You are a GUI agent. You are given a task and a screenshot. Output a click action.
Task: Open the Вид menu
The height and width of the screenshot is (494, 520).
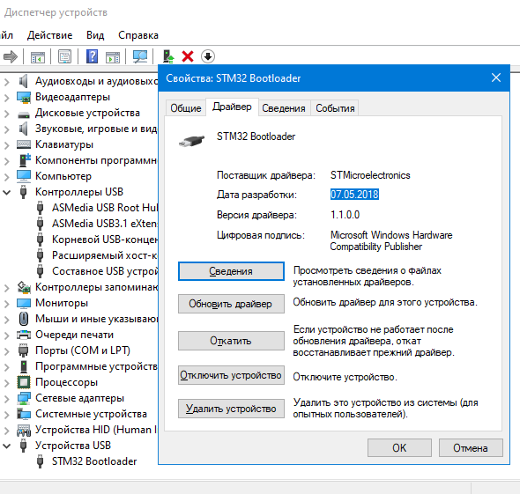[x=95, y=35]
